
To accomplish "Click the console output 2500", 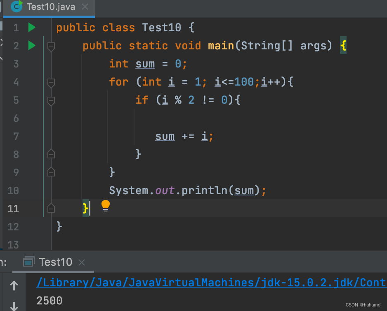I will tap(50, 301).
